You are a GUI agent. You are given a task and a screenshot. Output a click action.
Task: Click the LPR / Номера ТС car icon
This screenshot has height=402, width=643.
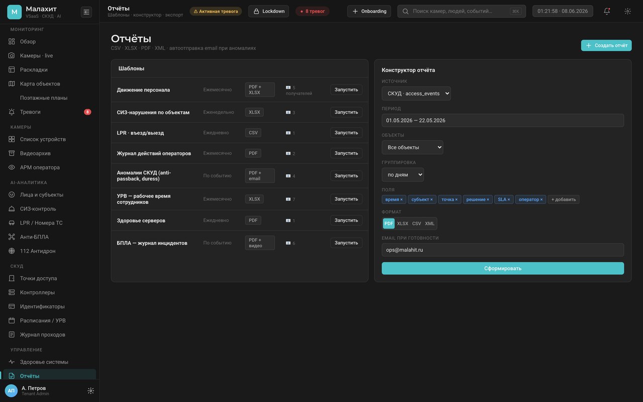12,223
